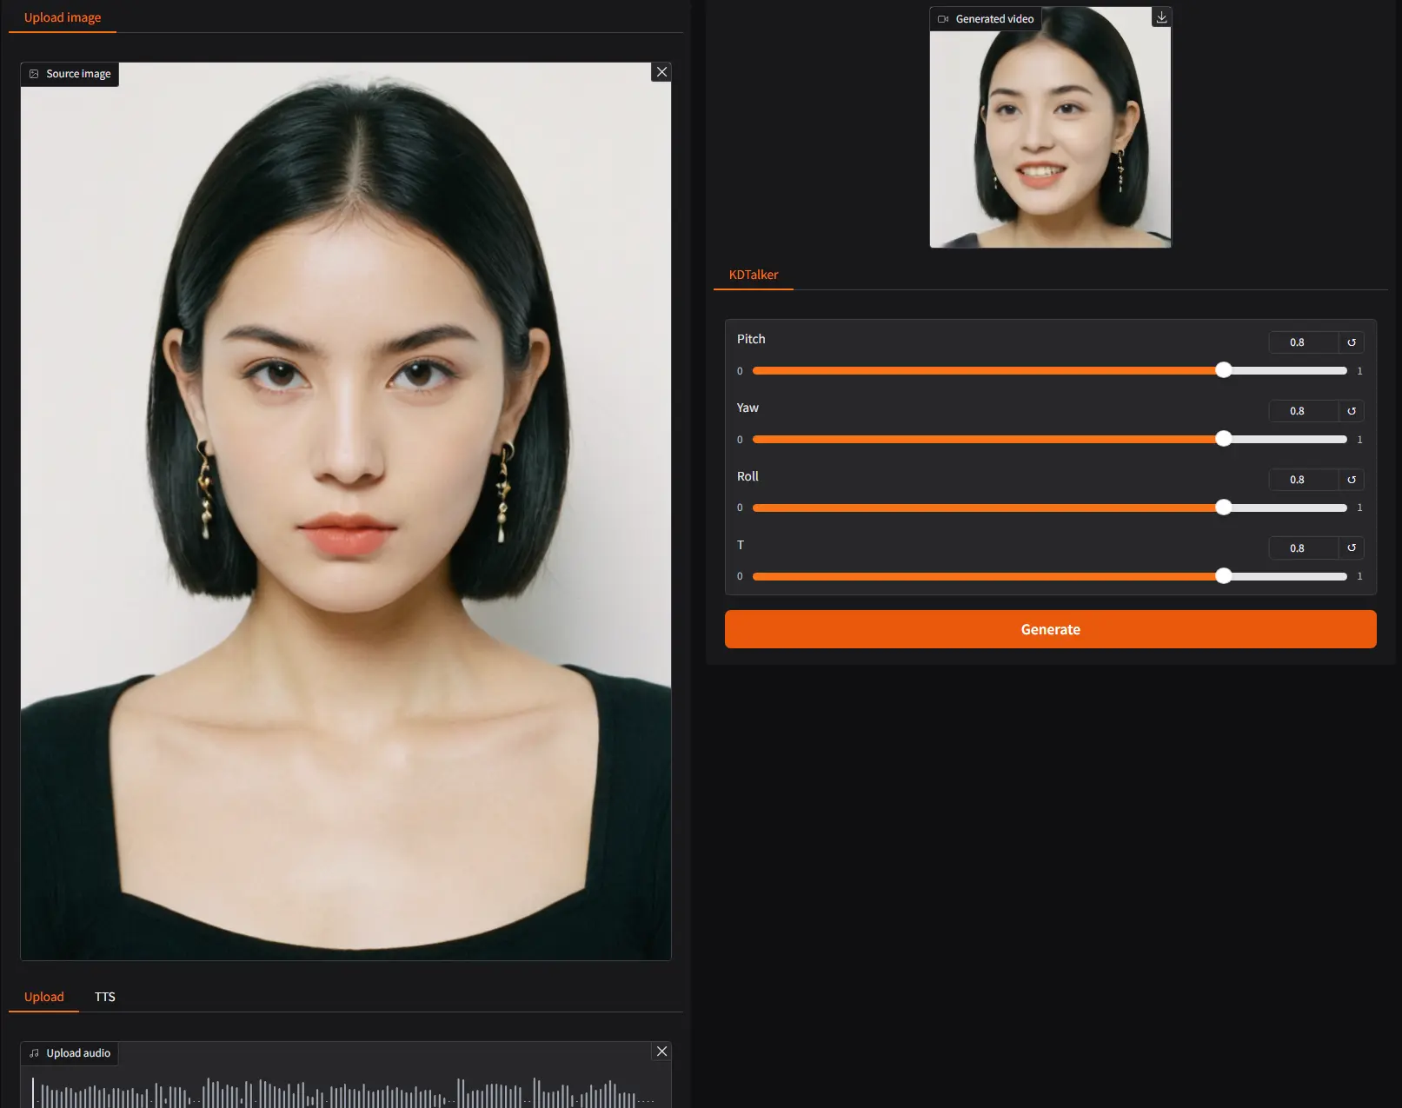
Task: Click the generated video preview
Action: point(1050,127)
